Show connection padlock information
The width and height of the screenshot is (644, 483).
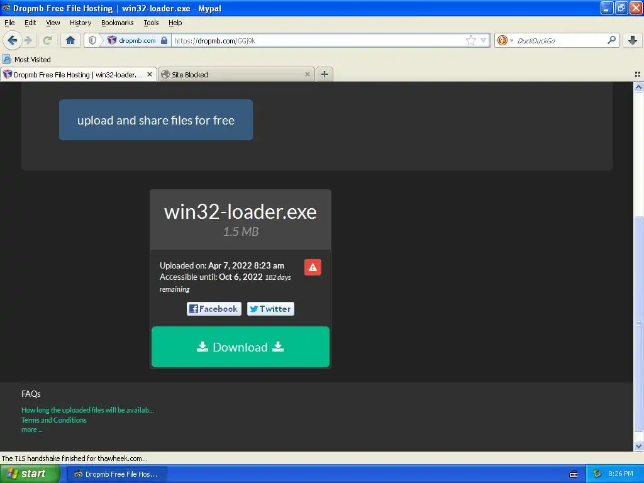coord(164,40)
